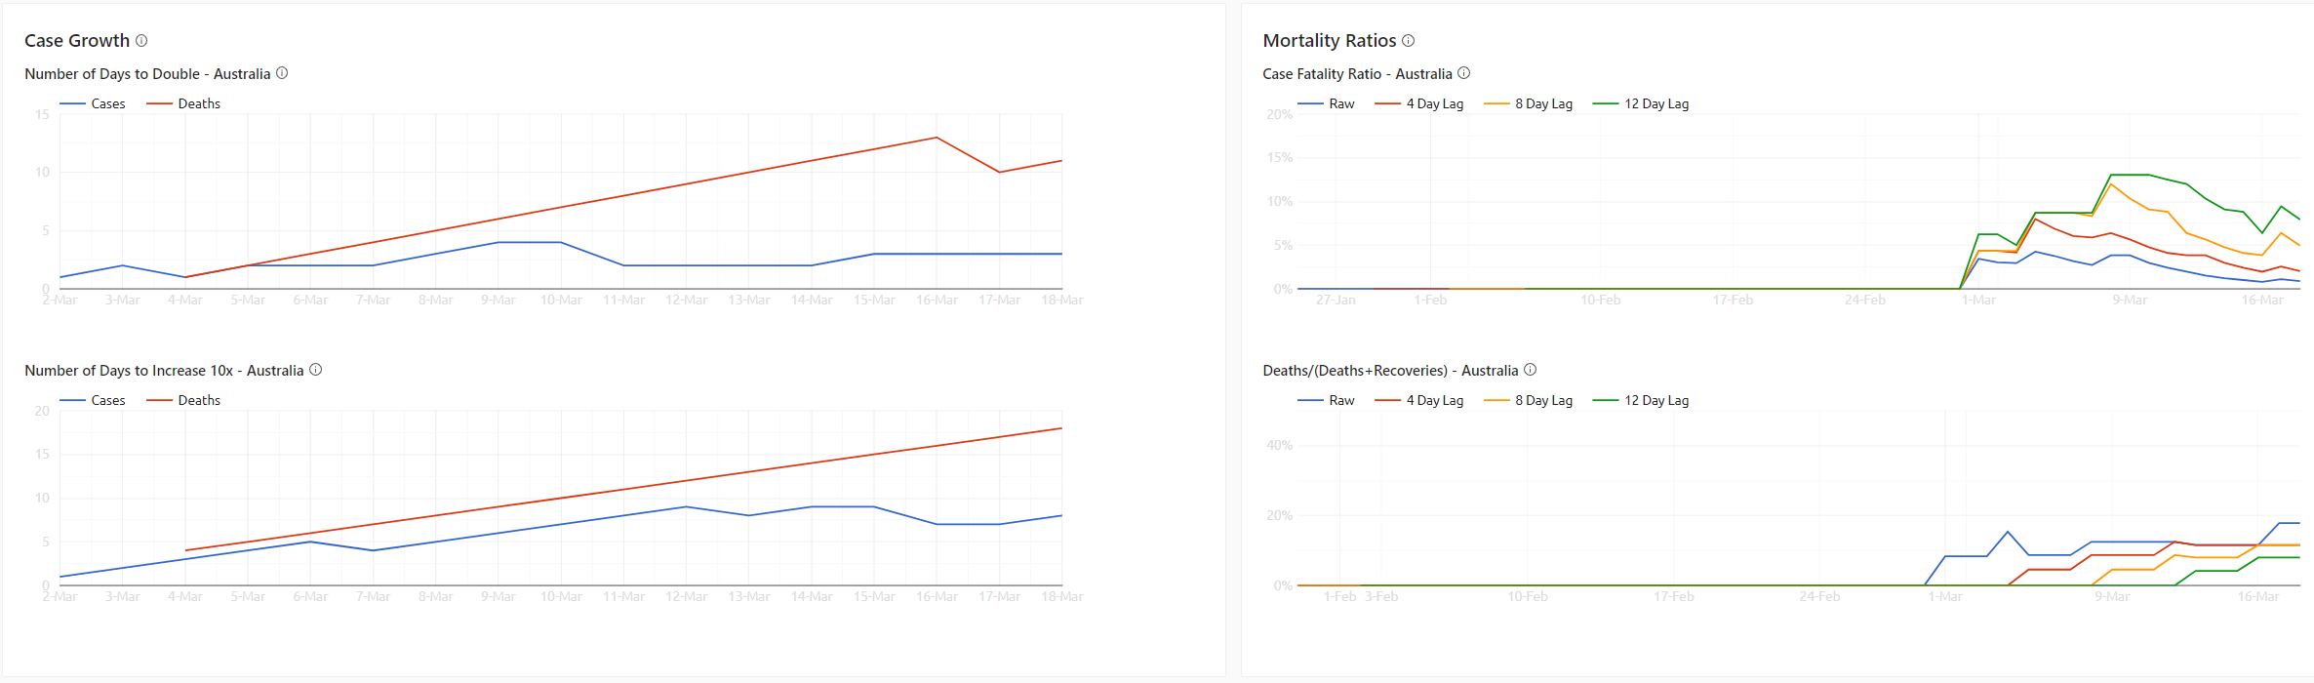Viewport: 2314px width, 683px height.
Task: Click info icon beside Number of Days to Double
Action: (282, 73)
